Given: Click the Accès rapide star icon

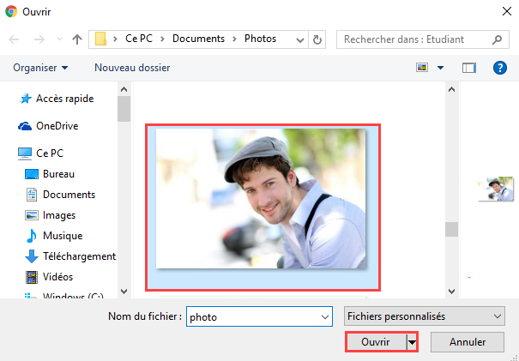Looking at the screenshot, I should [25, 99].
